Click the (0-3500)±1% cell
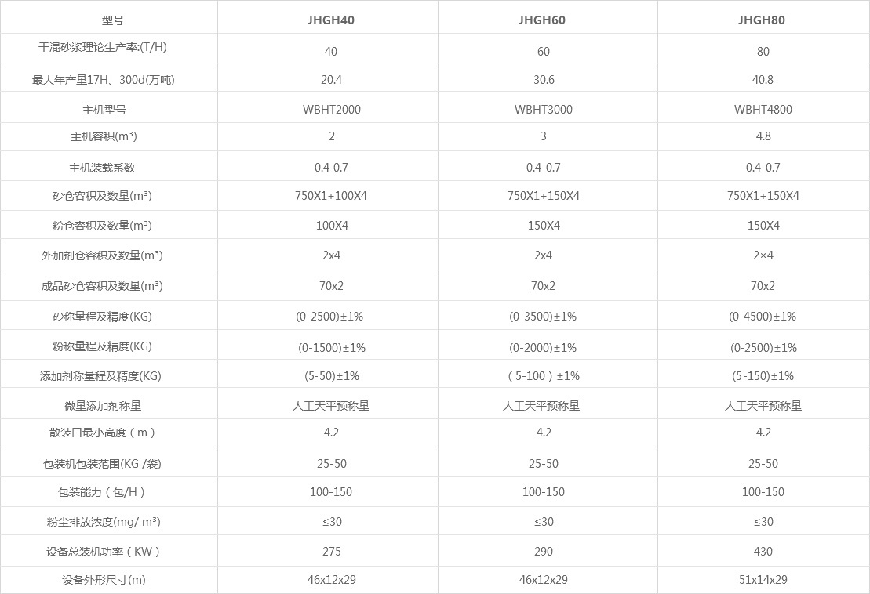This screenshot has width=870, height=594. coord(543,317)
